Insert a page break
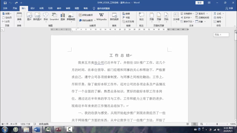This screenshot has width=237, height=133. pyautogui.click(x=6, y=21)
